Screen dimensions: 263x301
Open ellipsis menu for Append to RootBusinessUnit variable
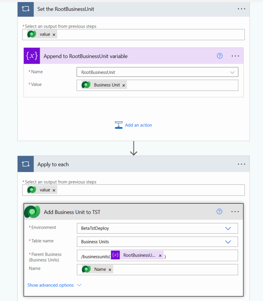tap(235, 56)
